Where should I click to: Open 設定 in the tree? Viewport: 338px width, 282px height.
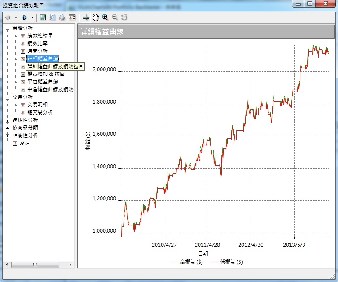tap(24, 143)
